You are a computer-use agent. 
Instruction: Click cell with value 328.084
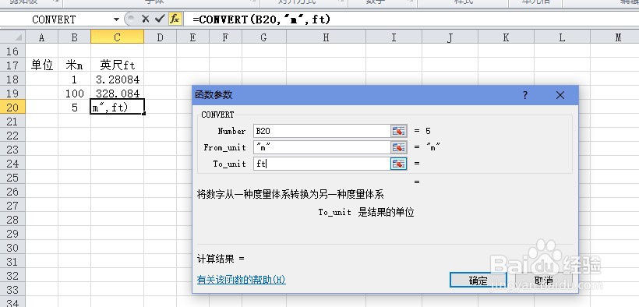[x=117, y=93]
